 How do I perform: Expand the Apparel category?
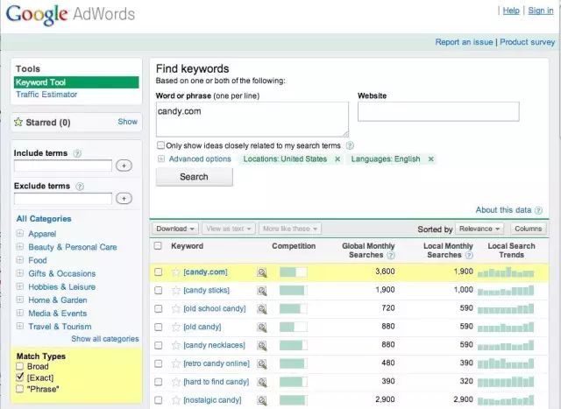pos(20,235)
